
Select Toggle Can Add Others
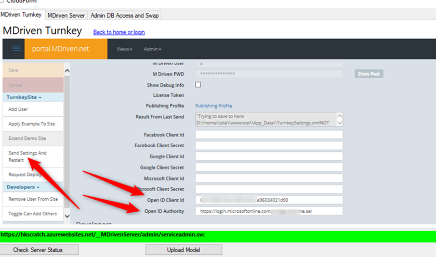click(x=33, y=214)
